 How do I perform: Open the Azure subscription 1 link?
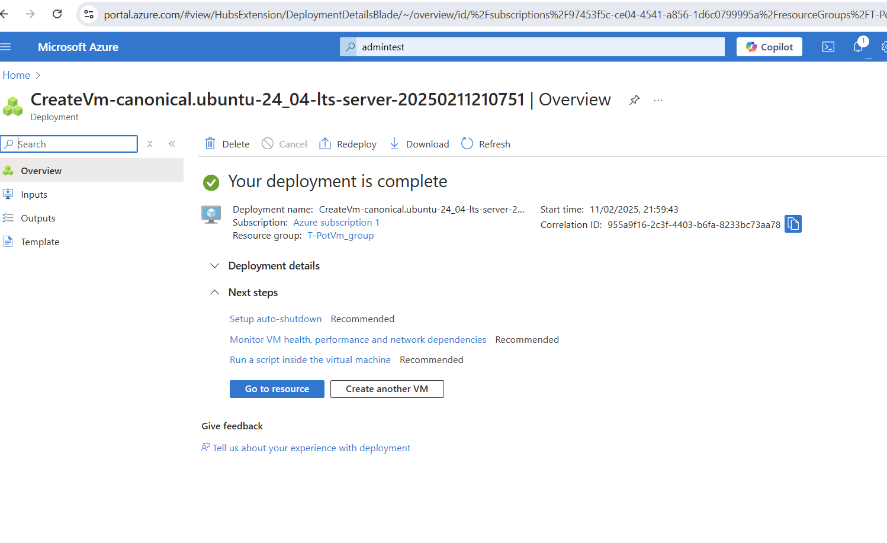(x=336, y=223)
